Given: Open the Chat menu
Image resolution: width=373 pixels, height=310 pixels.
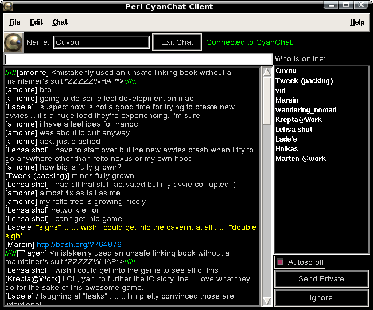Looking at the screenshot, I should coord(60,22).
